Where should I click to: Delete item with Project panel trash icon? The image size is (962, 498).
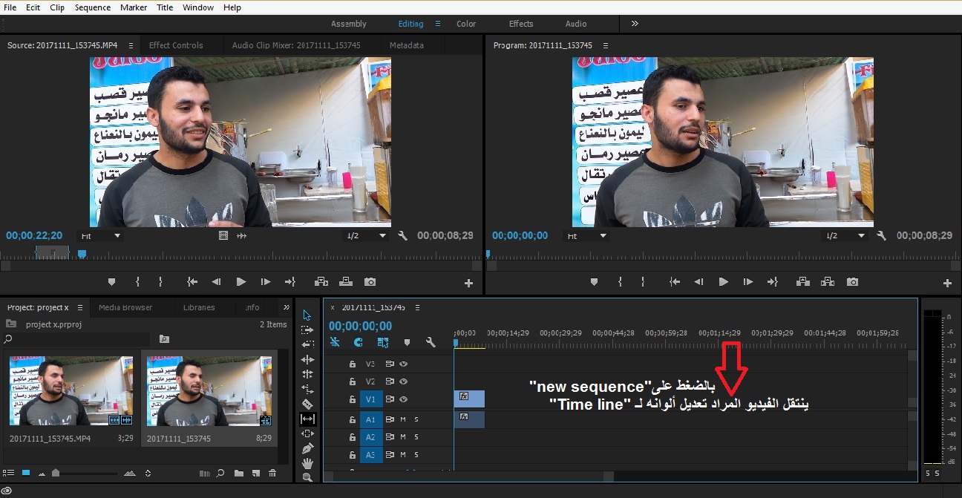click(x=272, y=473)
